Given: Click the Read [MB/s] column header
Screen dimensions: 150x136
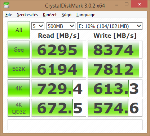Looking at the screenshot, I should pos(59,36).
